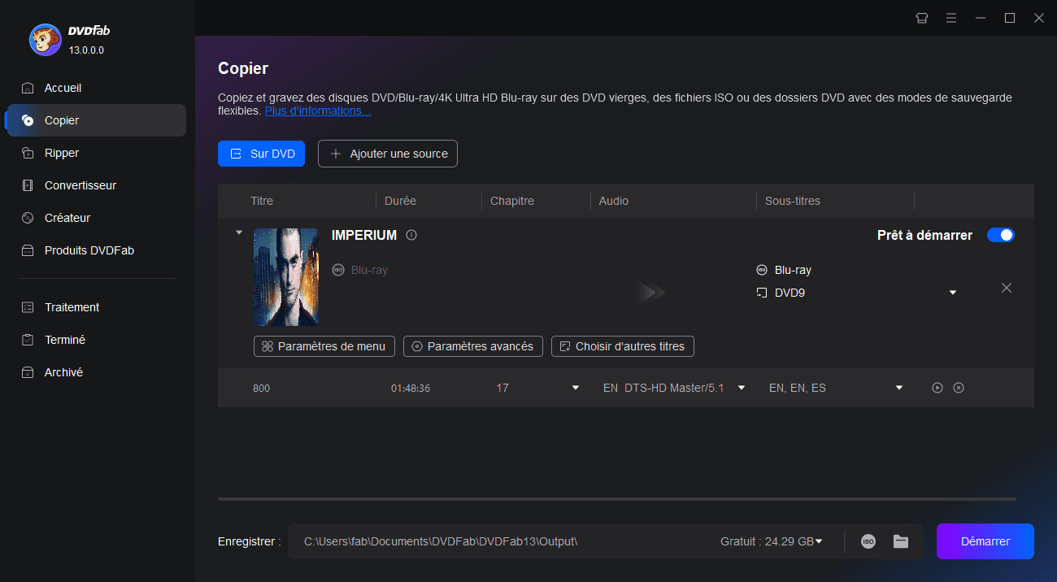This screenshot has height=582, width=1057.
Task: Click the Blu-ray output label
Action: click(793, 270)
